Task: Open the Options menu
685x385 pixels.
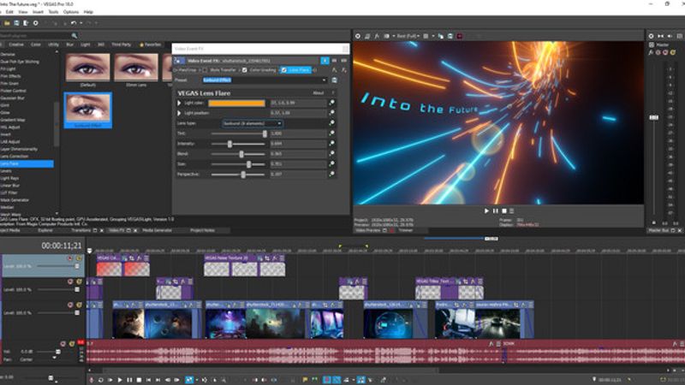Action: coord(71,12)
